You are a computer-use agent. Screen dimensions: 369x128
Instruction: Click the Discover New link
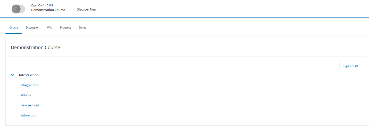tap(86, 10)
